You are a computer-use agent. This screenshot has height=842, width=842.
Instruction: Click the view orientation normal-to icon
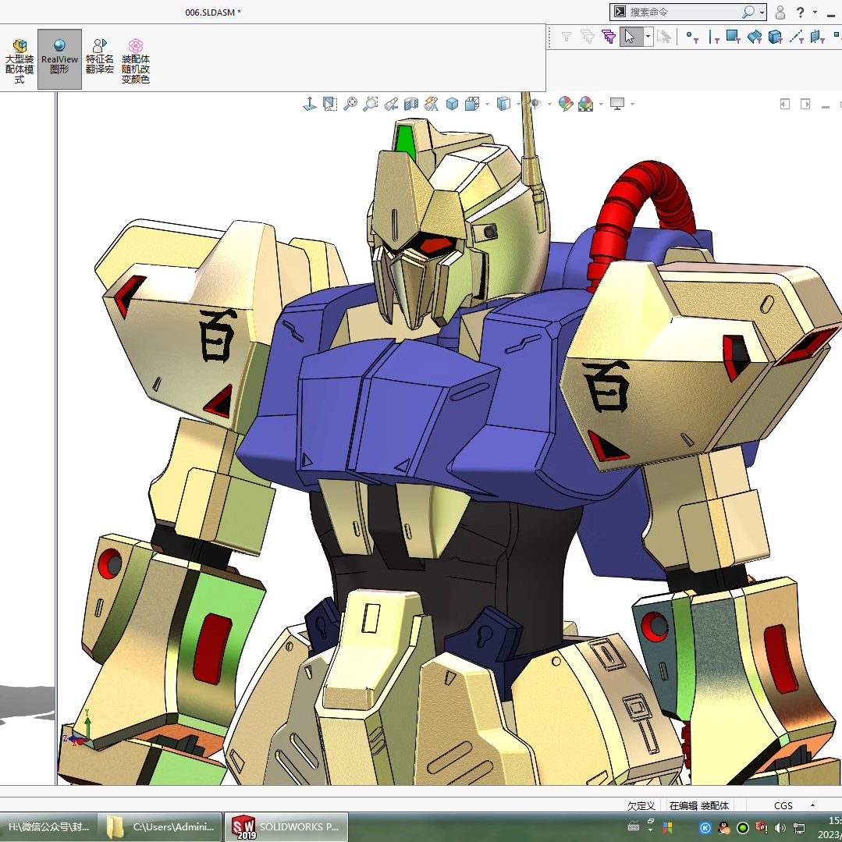pyautogui.click(x=309, y=104)
